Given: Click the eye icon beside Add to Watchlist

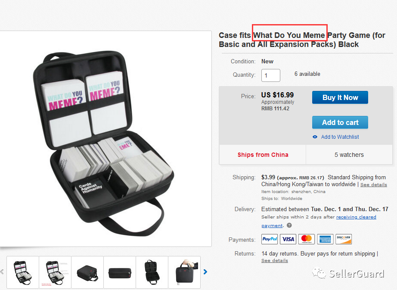Looking at the screenshot, I should pyautogui.click(x=315, y=137).
